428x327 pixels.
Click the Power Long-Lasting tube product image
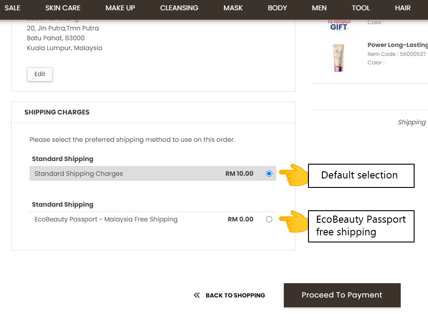(338, 58)
